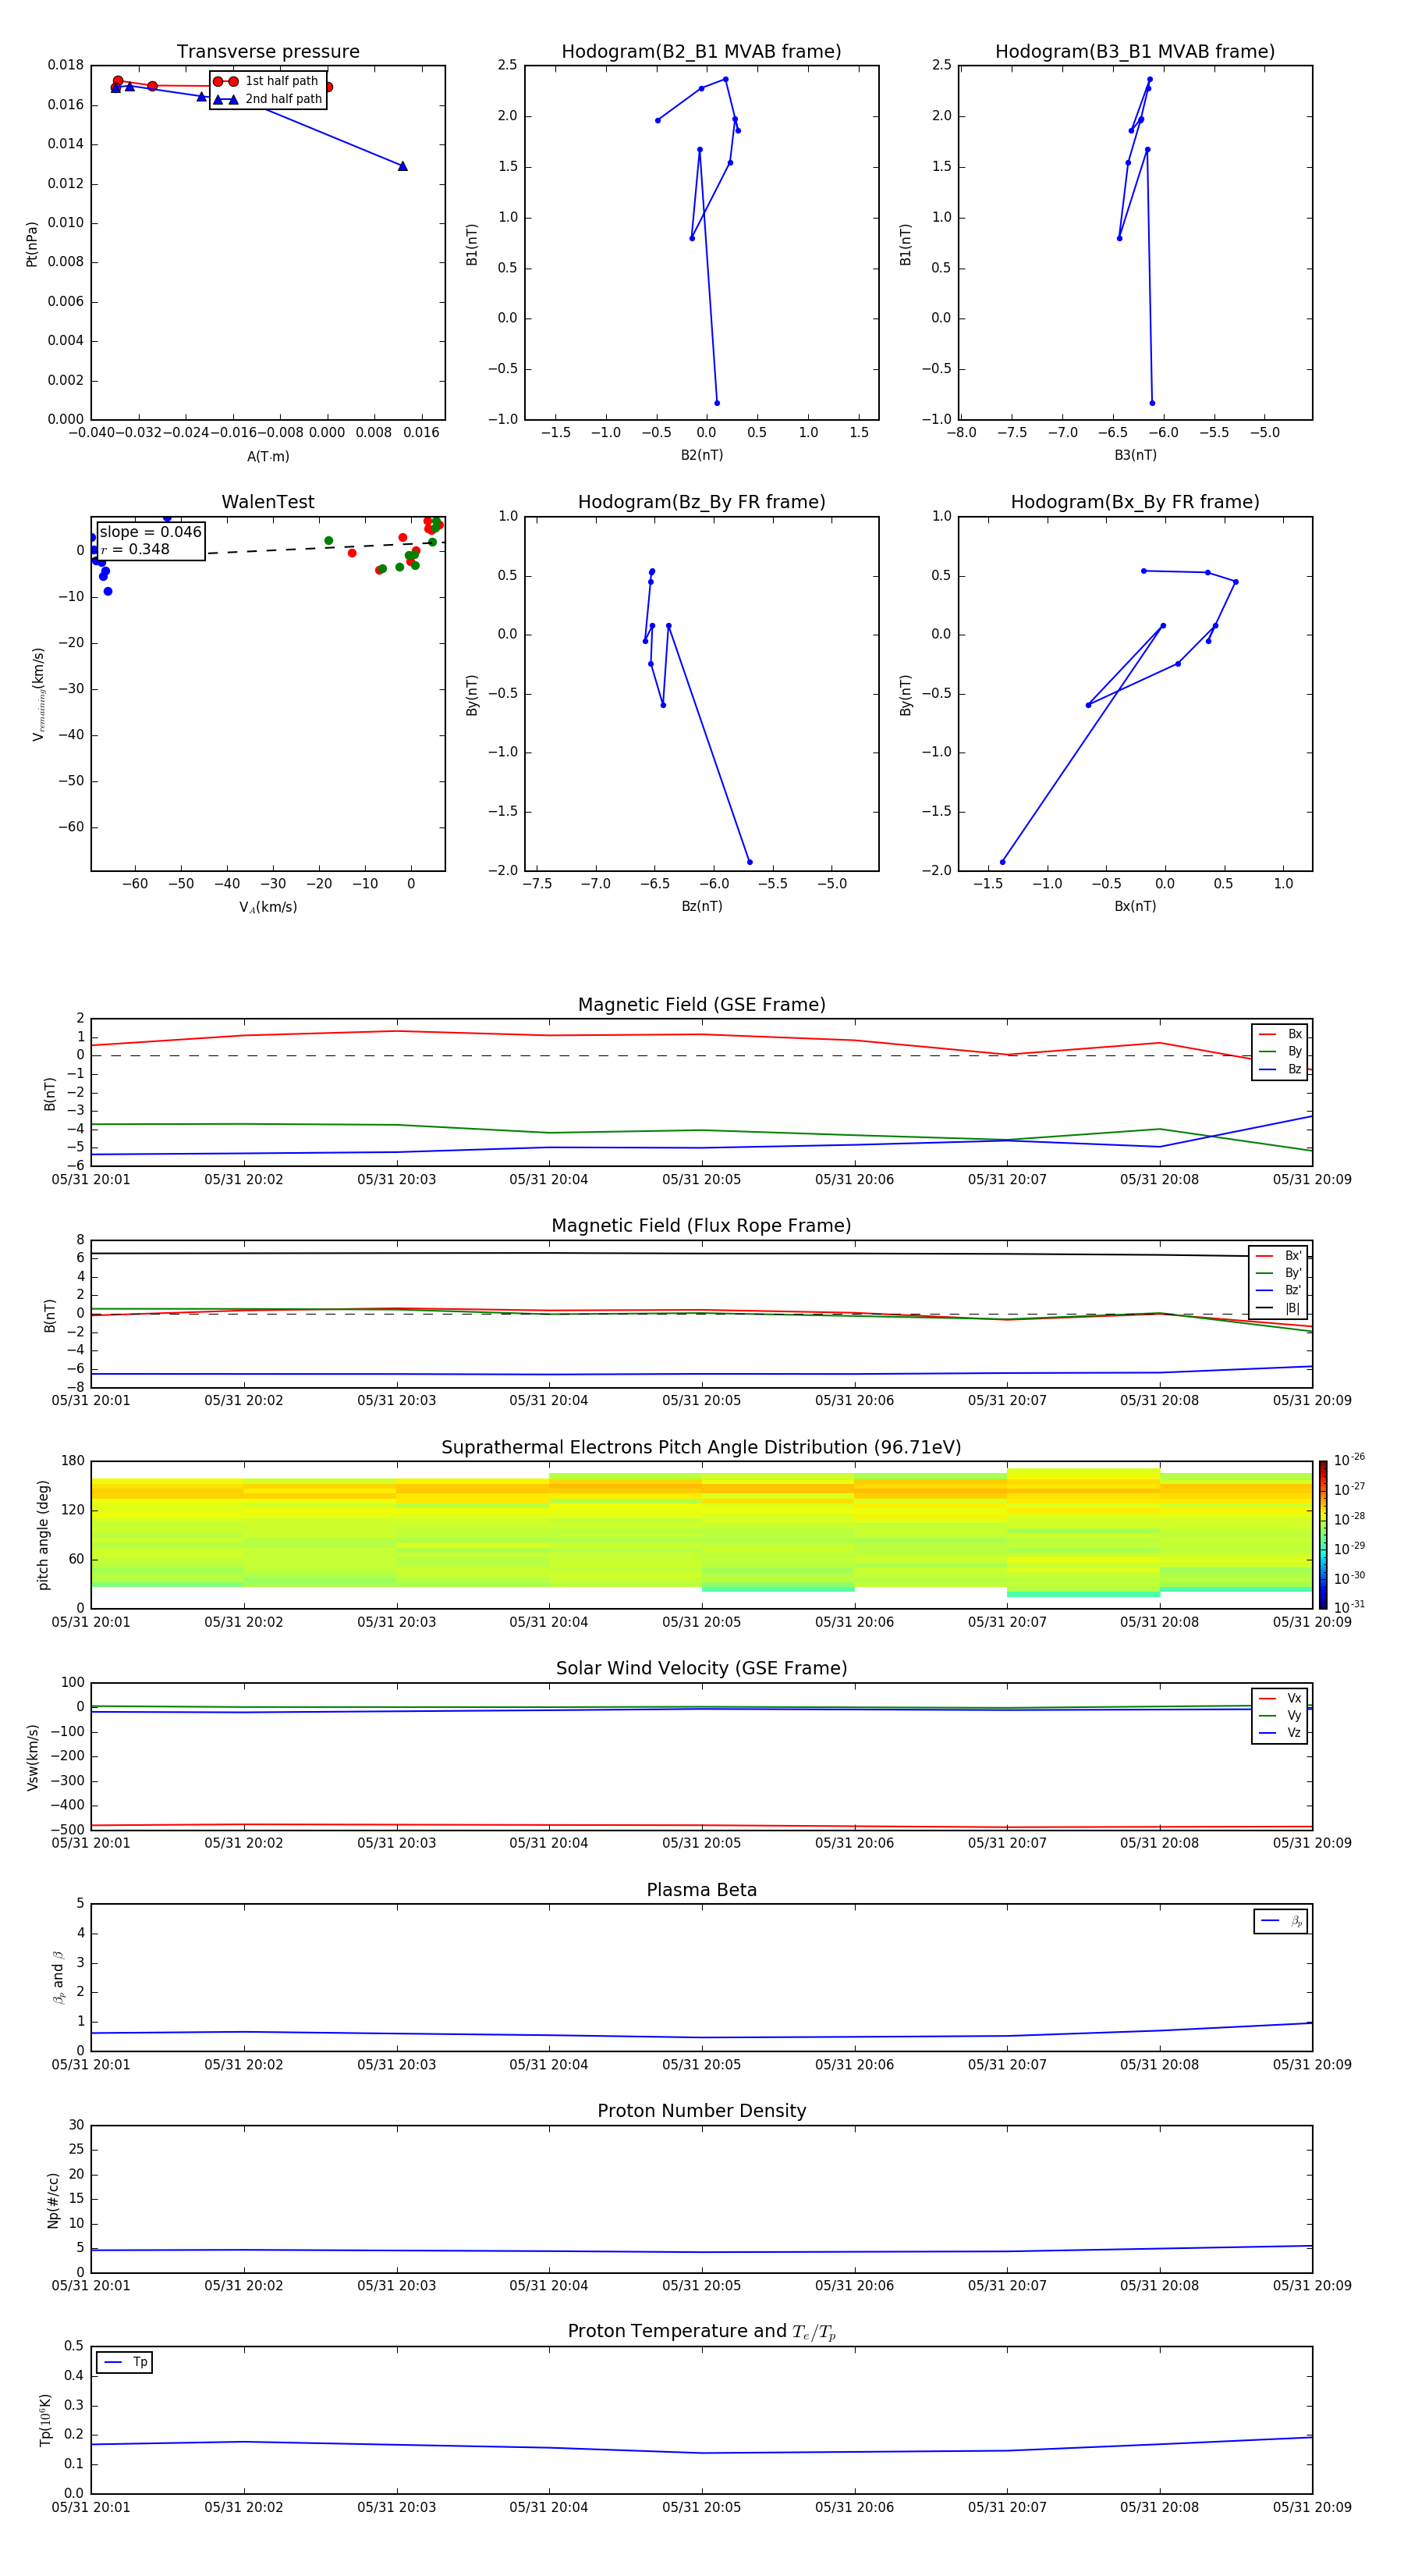
Task: Click the 05/31 20:05 tick under Plasma Beta
Action: point(701,2065)
